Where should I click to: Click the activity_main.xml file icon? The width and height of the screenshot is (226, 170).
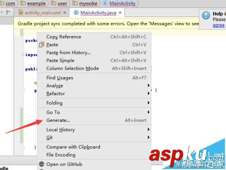pos(21,13)
